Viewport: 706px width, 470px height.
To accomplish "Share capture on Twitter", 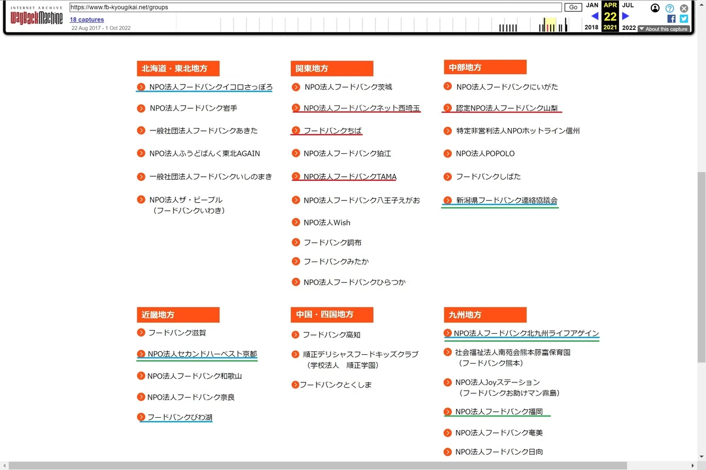I will (684, 19).
